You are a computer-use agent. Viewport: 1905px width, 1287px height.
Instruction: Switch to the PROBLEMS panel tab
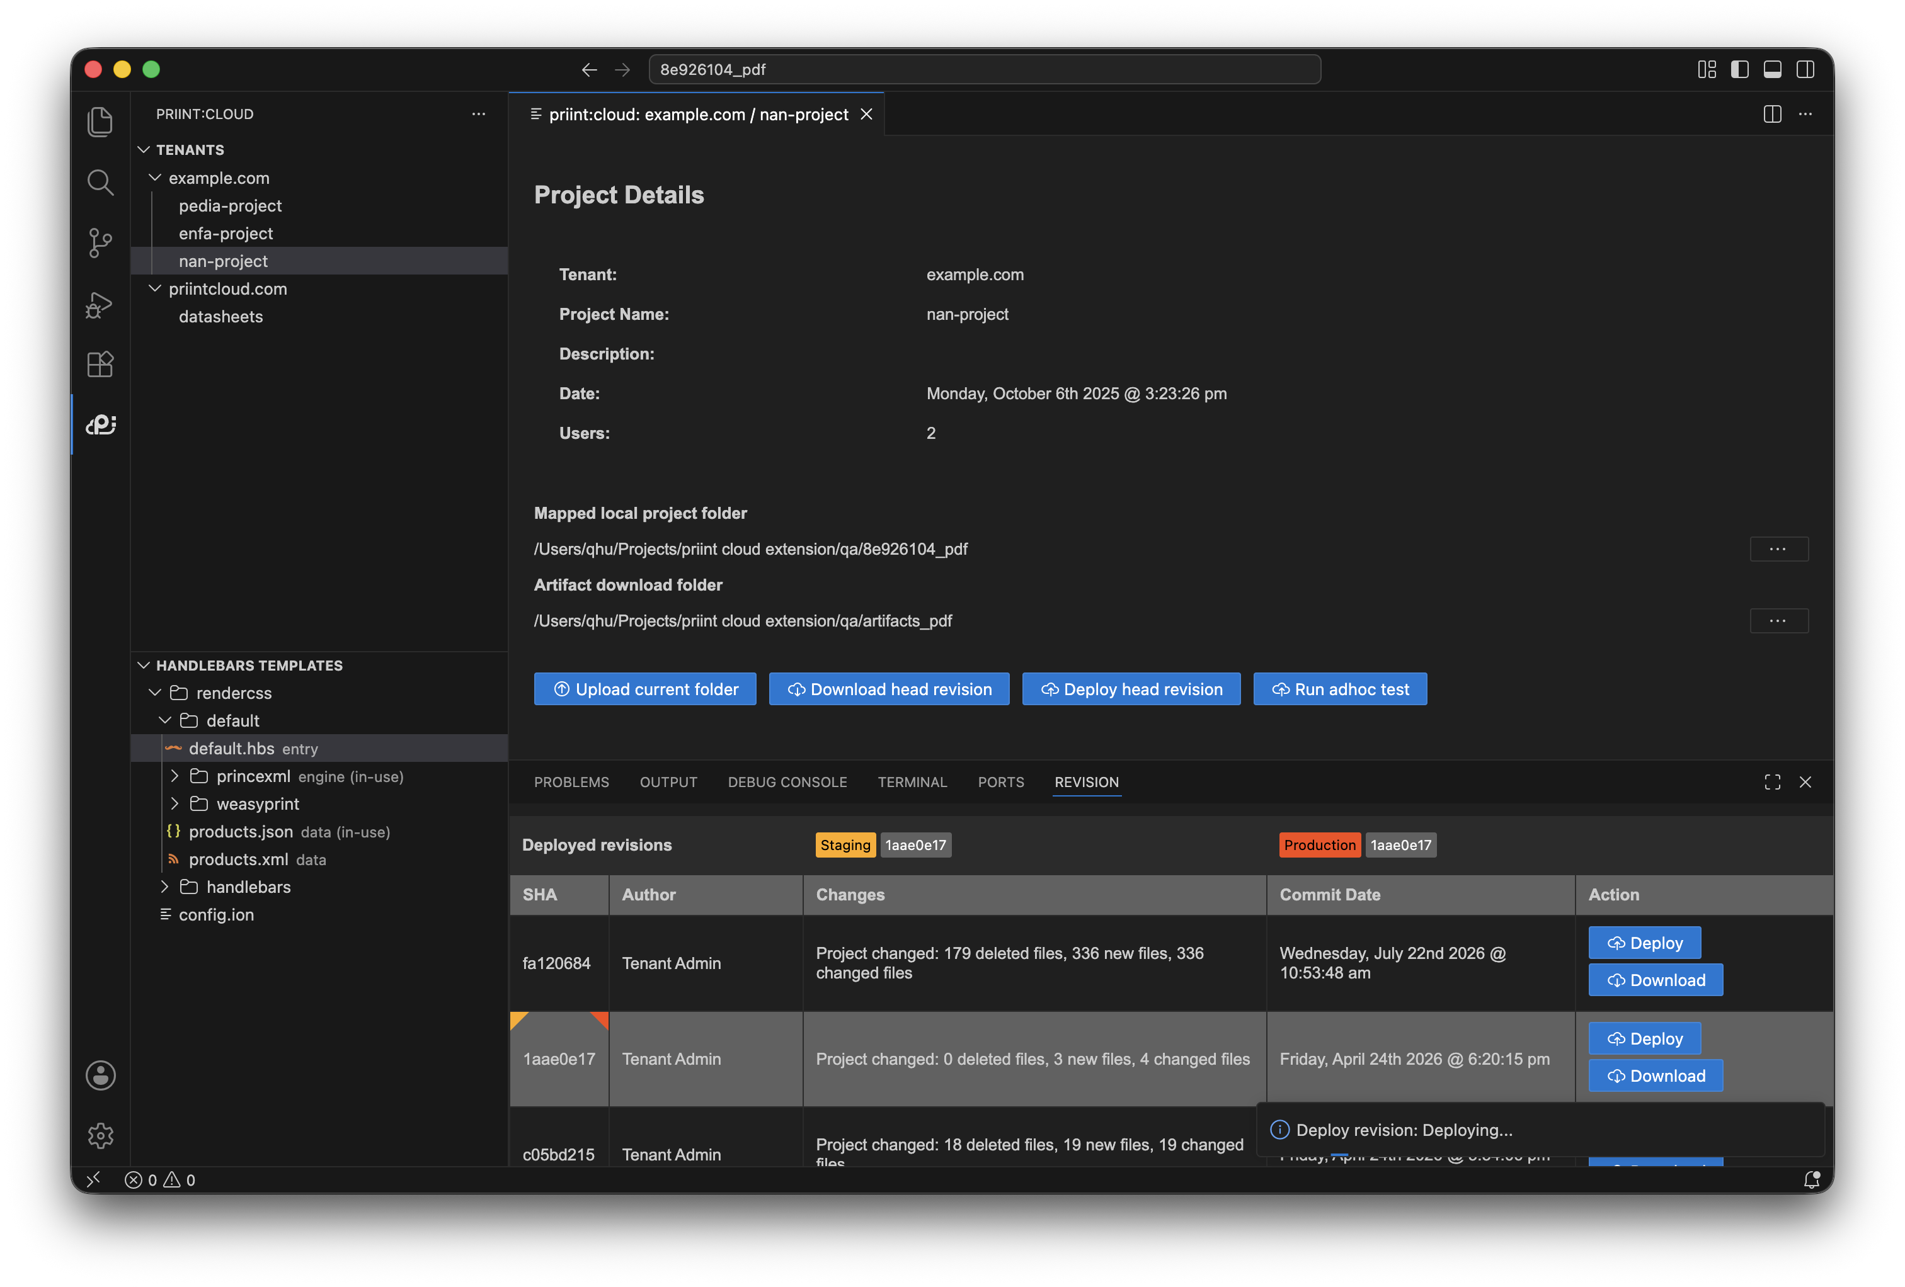(571, 783)
